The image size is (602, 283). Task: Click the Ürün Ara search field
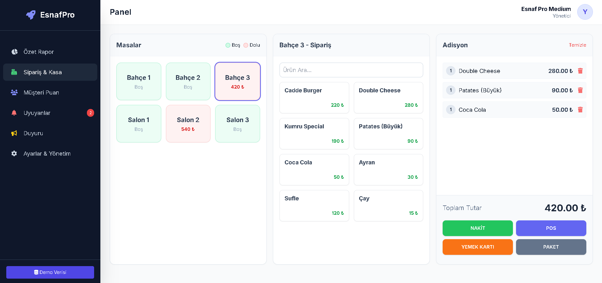click(351, 70)
